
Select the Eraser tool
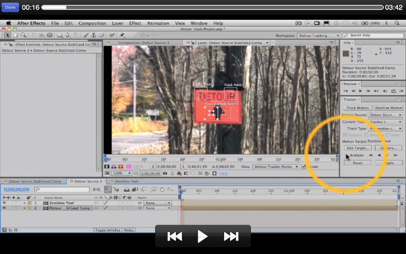tap(101, 35)
